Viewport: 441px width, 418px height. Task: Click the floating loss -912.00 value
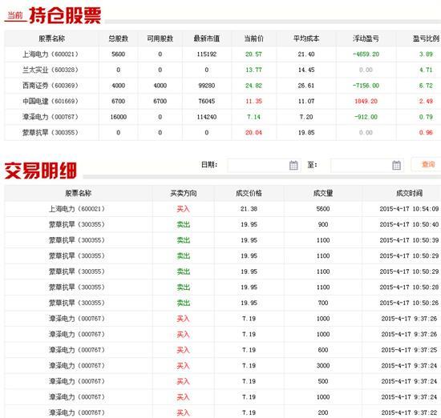tap(366, 117)
